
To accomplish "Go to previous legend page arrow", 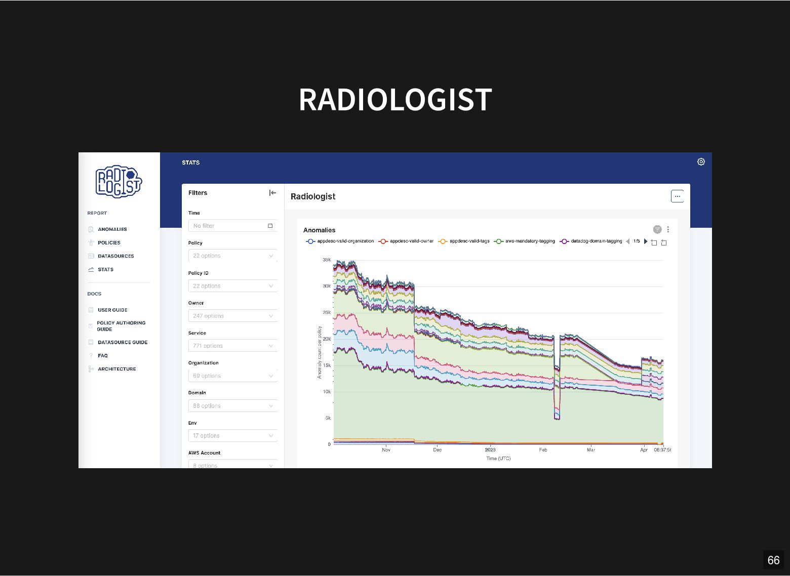I will [x=628, y=241].
